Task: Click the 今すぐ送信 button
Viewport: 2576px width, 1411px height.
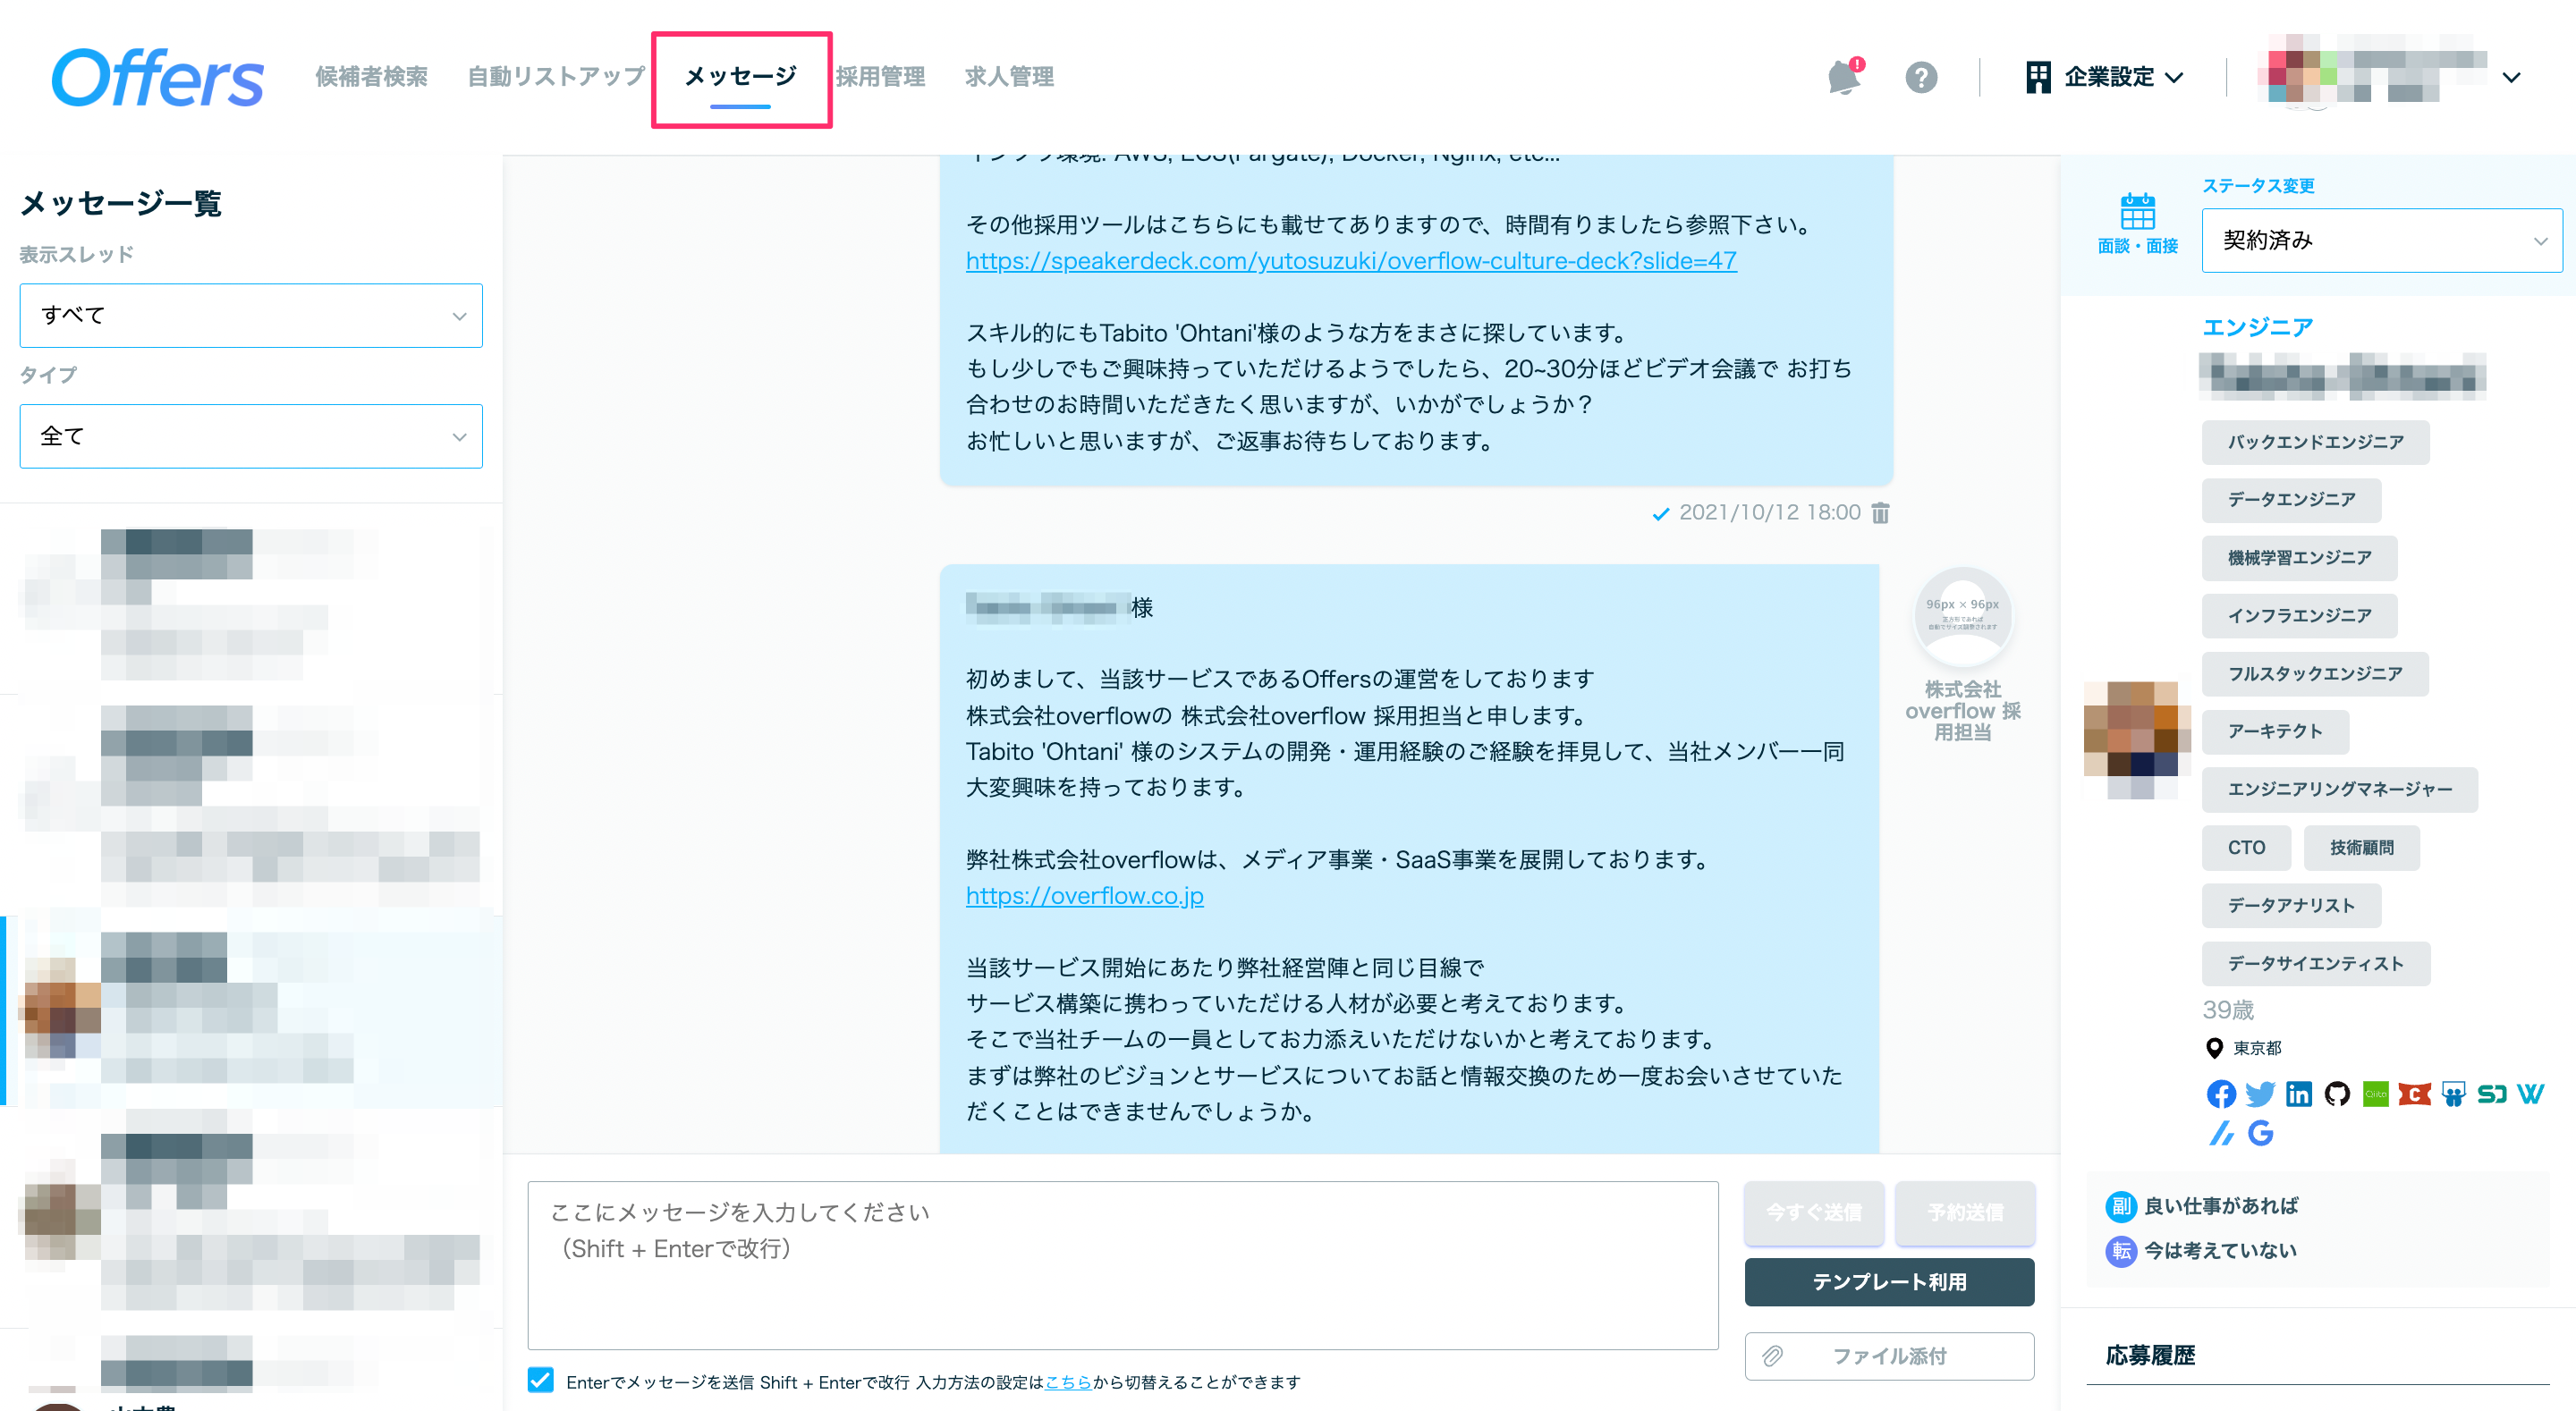Action: pos(1814,1212)
